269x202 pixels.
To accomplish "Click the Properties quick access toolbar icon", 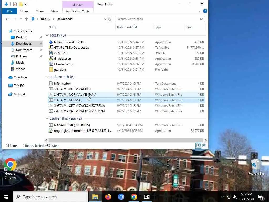I will point(15,4).
